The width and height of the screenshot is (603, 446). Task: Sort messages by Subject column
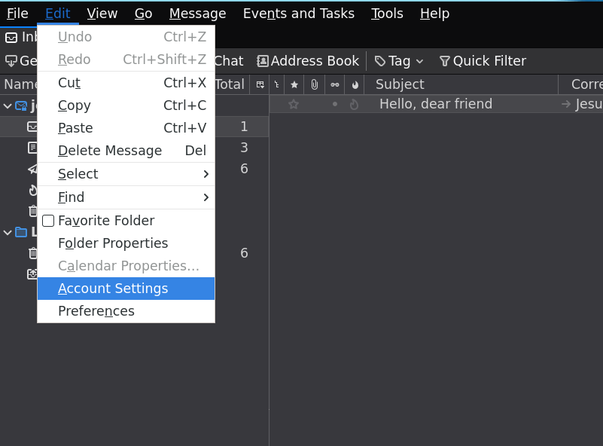pos(400,84)
